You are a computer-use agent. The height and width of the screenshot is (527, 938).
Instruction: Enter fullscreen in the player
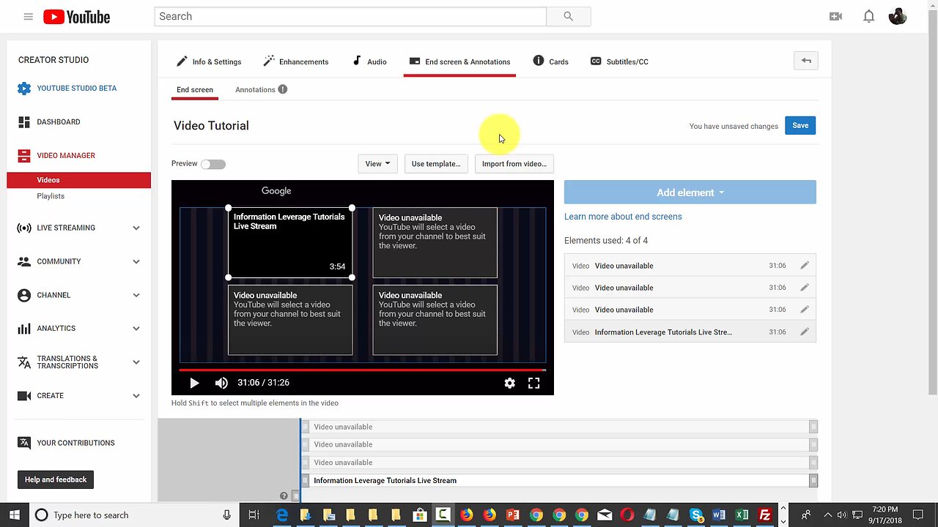pos(533,383)
